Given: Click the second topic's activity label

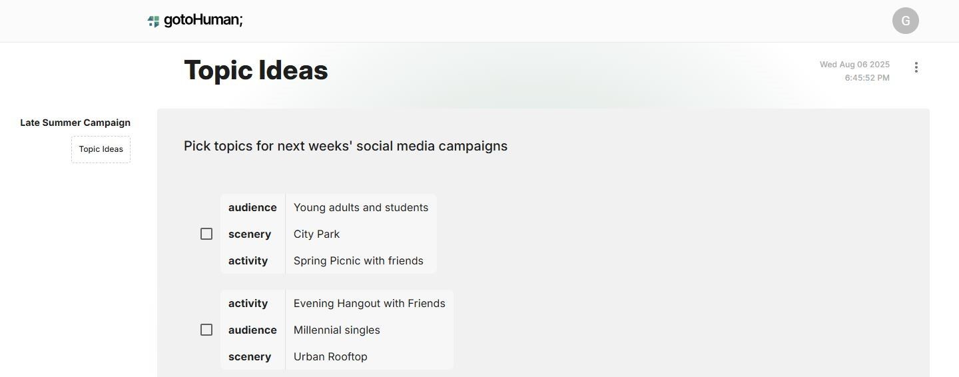Looking at the screenshot, I should tap(248, 303).
